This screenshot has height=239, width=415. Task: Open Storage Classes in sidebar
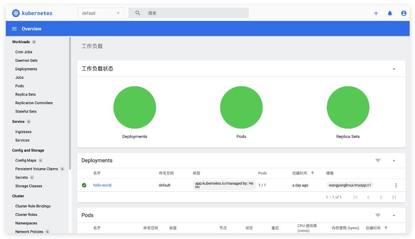[29, 186]
